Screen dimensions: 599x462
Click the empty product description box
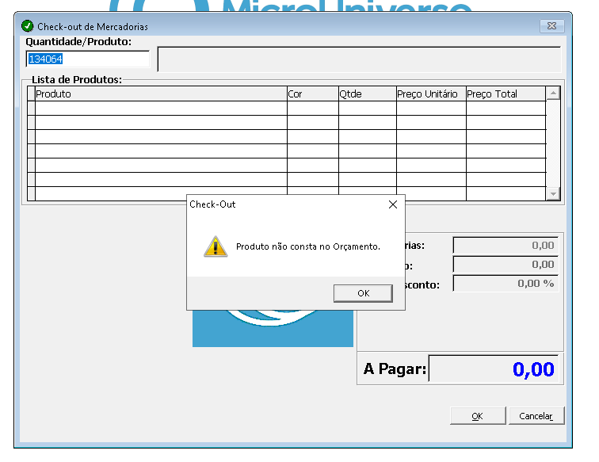coord(359,59)
